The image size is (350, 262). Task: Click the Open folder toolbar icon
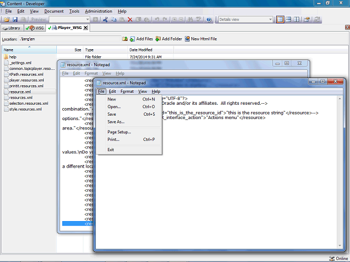pos(7,20)
